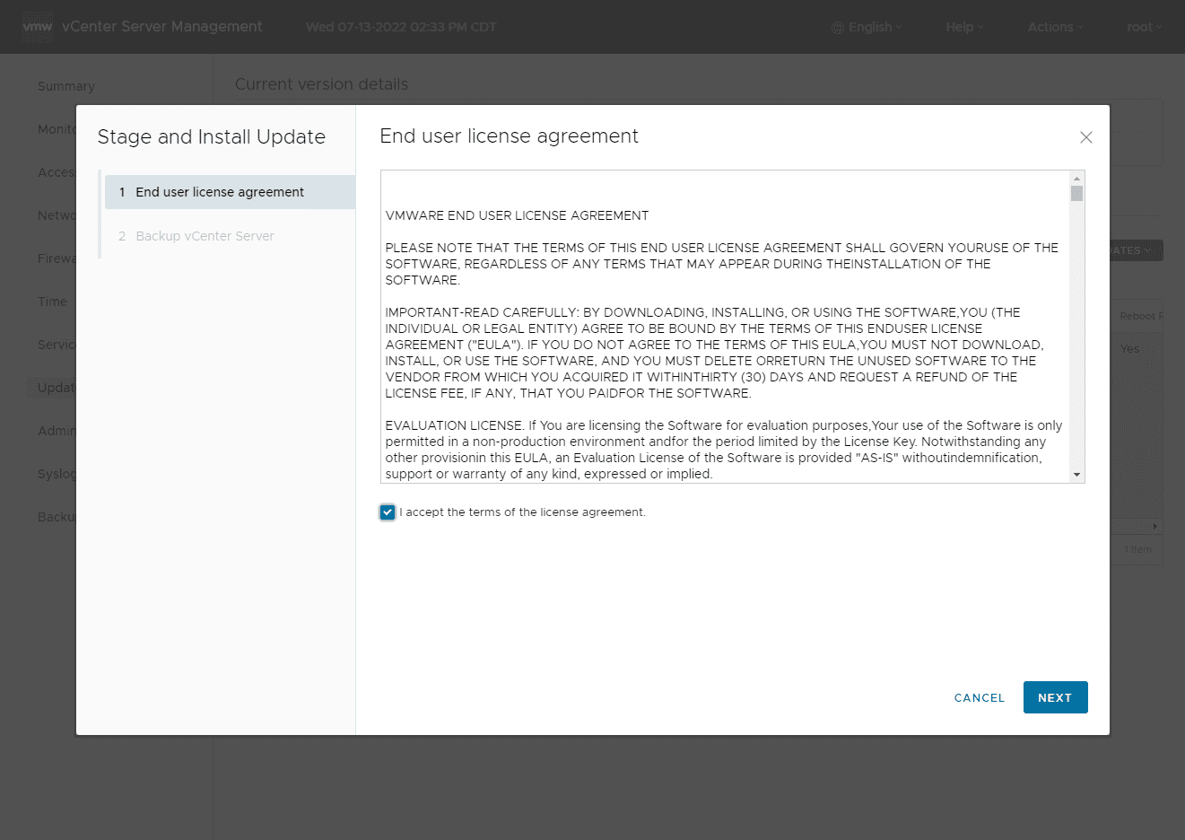
Task: Click the table scroll right arrow
Action: point(1155,527)
